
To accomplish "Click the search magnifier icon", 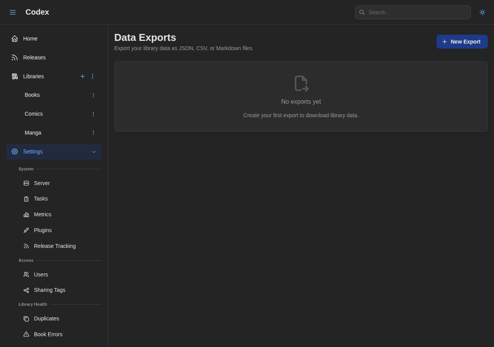I will [362, 12].
